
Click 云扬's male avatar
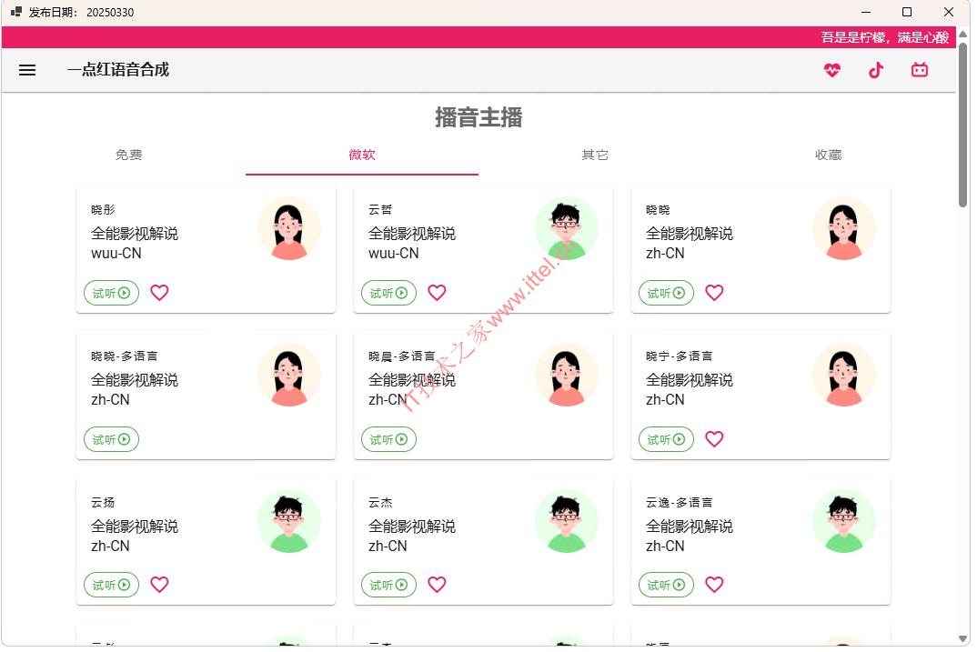click(289, 521)
